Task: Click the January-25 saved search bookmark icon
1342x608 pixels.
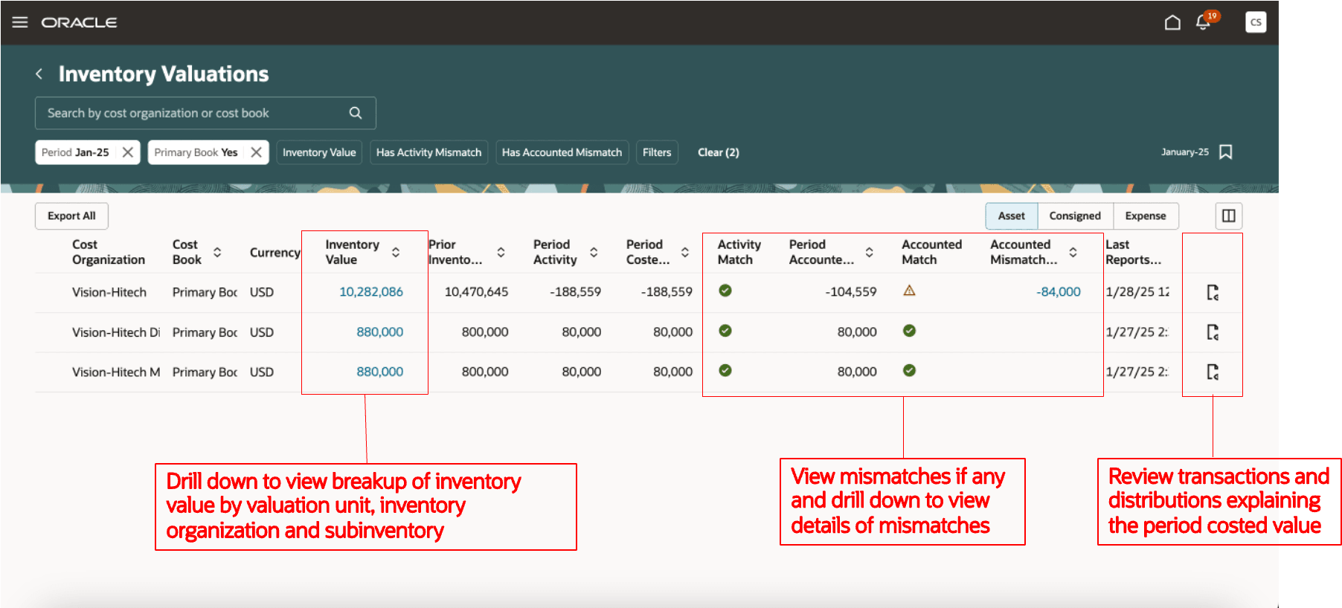Action: pos(1226,152)
